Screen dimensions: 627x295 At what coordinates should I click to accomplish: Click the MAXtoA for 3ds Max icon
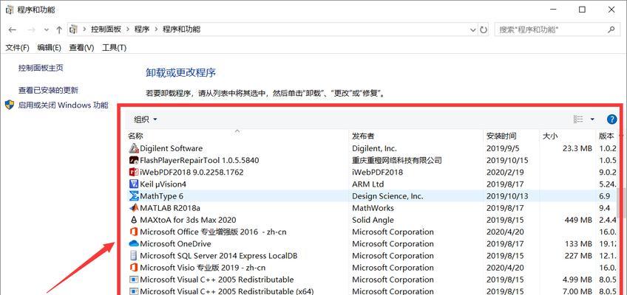pos(134,220)
